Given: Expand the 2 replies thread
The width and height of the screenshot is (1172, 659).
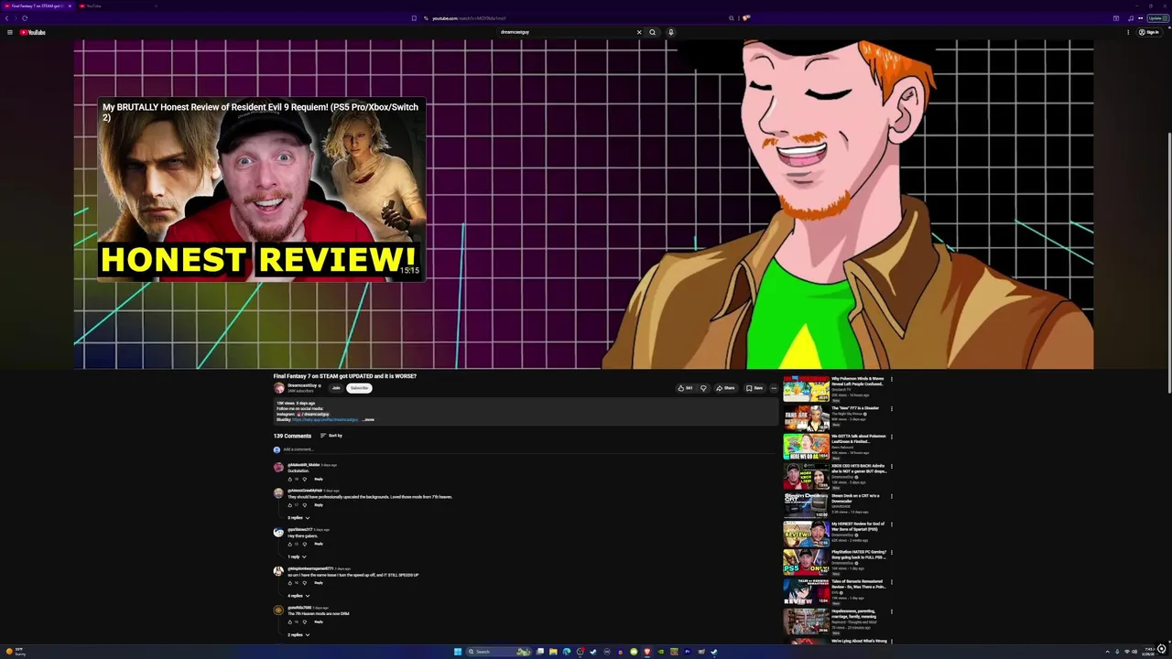Looking at the screenshot, I should point(298,634).
